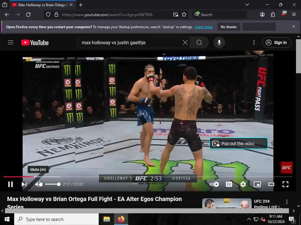Enter full screen mode

pyautogui.click(x=285, y=184)
